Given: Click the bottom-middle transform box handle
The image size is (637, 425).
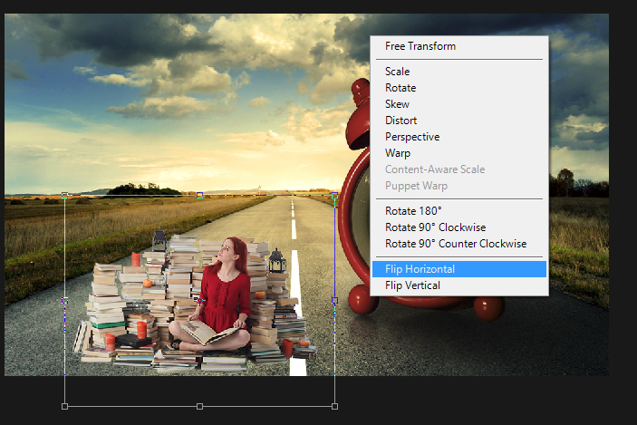Looking at the screenshot, I should pos(199,406).
